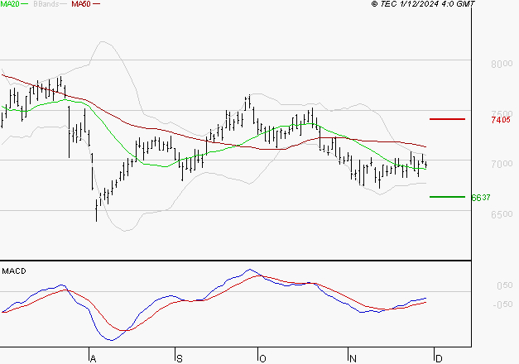Click the 7500 price axis label
519x364 pixels.
[x=502, y=113]
